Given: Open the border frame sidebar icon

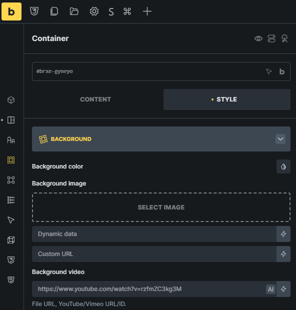Looking at the screenshot, I should tap(11, 180).
